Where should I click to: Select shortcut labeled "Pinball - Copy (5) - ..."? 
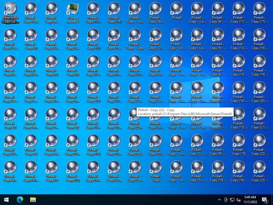(x=218, y=40)
